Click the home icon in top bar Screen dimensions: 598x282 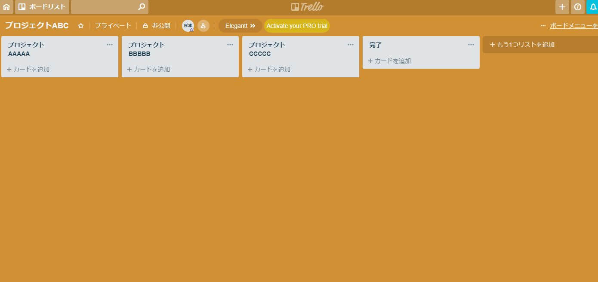click(x=6, y=7)
